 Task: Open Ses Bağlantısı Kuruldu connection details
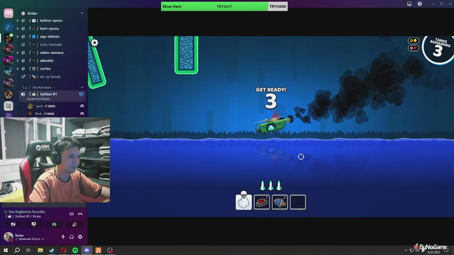click(27, 212)
